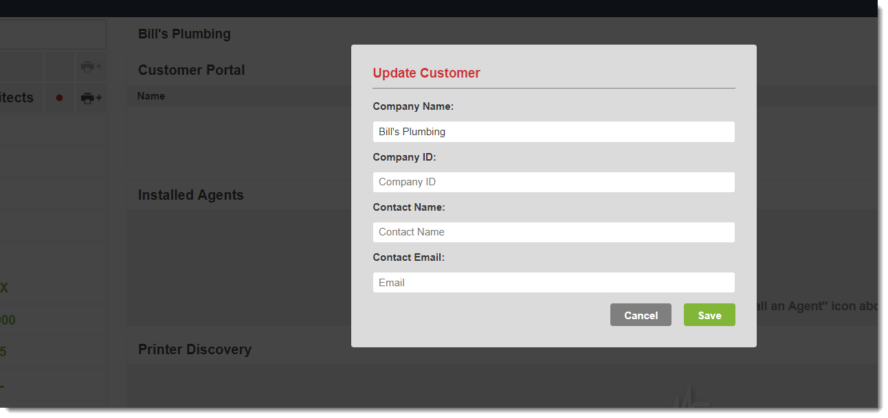Screen dimensions: 888x418
Task: Click the Name column header in Customer Portal
Action: point(151,96)
